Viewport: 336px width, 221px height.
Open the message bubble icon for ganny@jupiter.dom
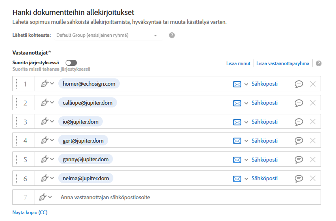[299, 160]
